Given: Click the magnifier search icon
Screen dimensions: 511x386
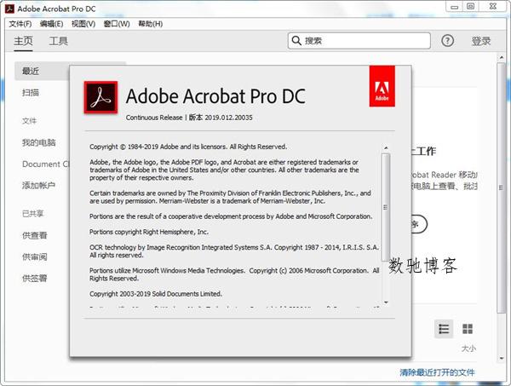Looking at the screenshot, I should coord(296,41).
